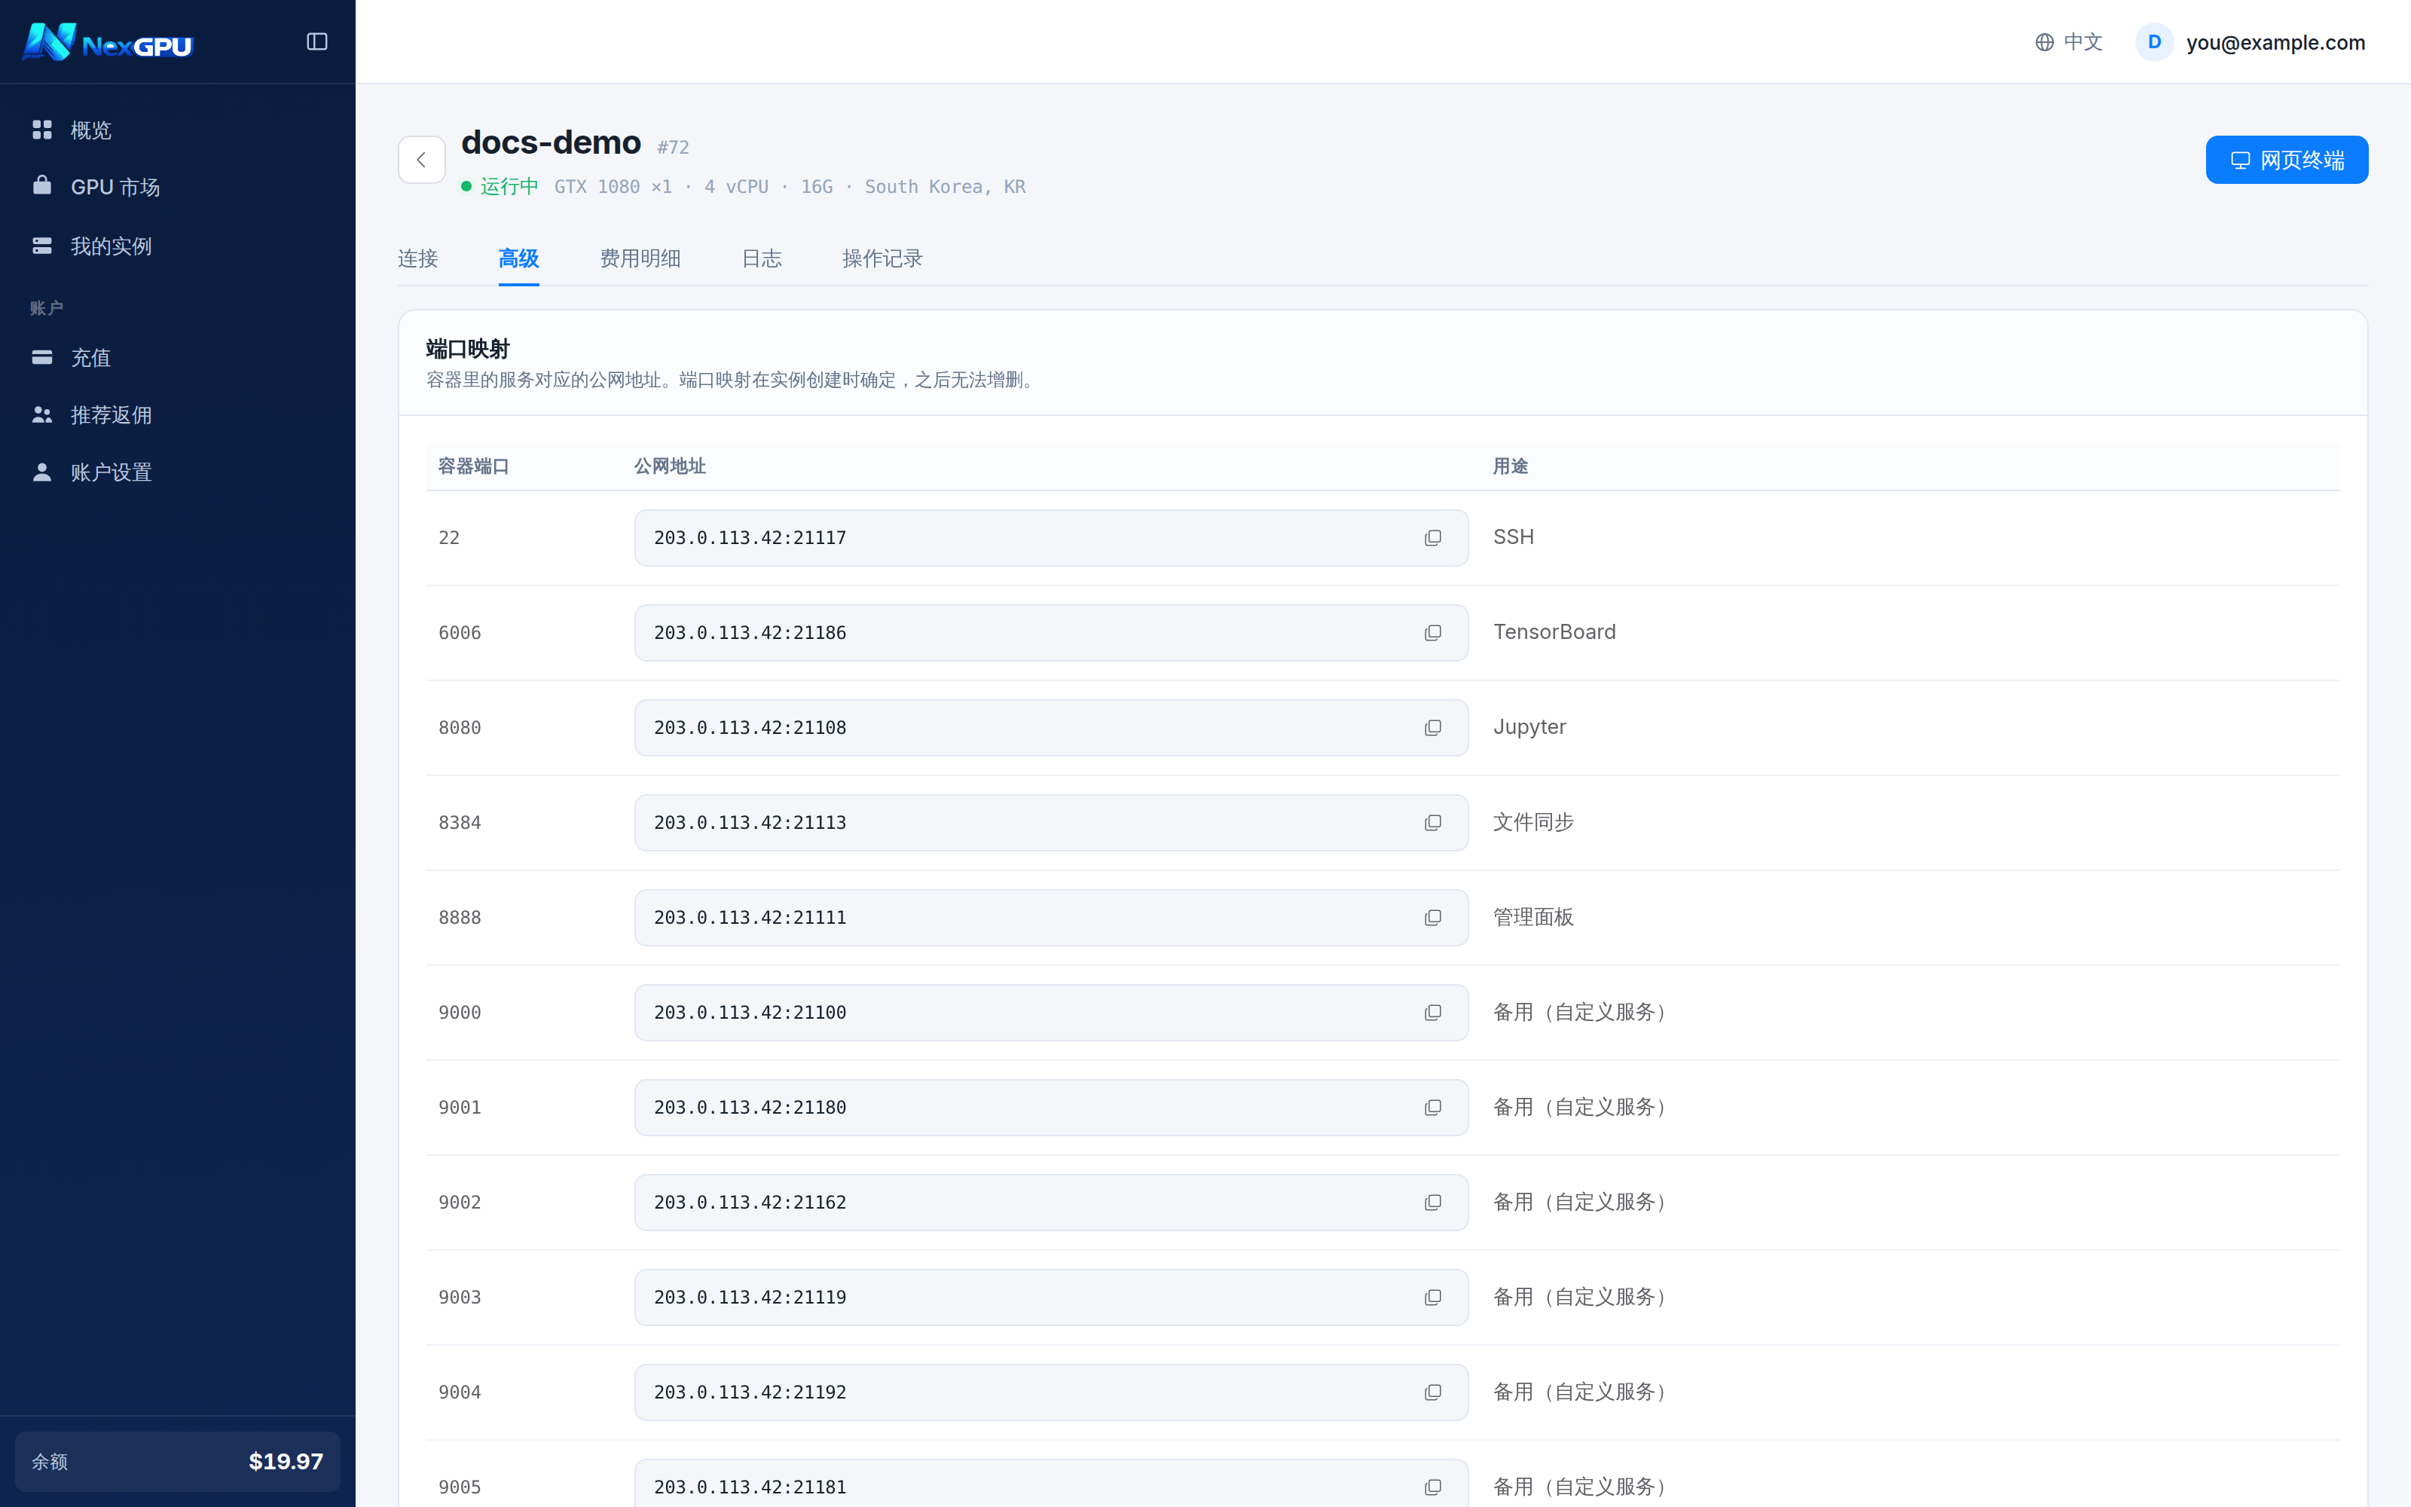Click container port 22 cell

click(x=449, y=538)
